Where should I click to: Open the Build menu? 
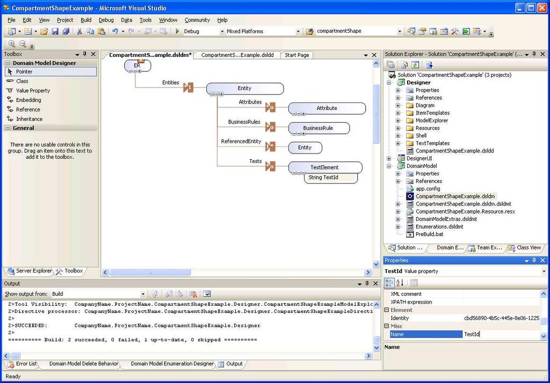point(86,20)
